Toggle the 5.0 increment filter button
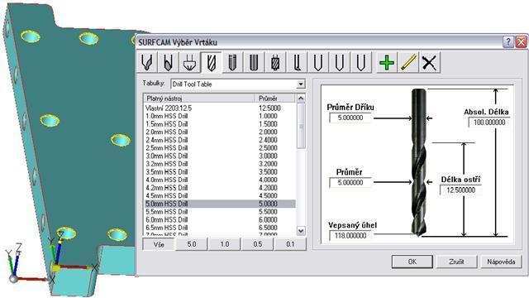The width and height of the screenshot is (529, 298). pos(191,244)
